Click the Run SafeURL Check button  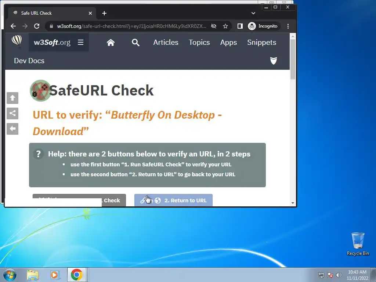[79, 200]
